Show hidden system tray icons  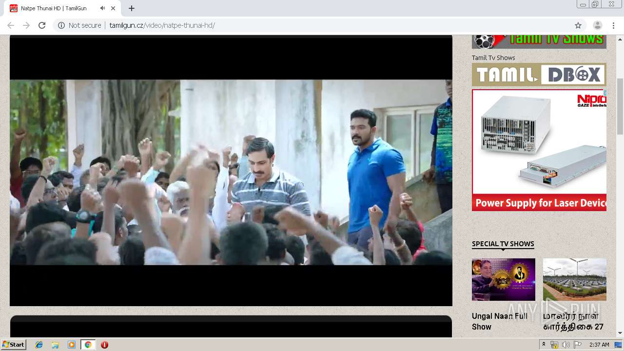coord(544,345)
